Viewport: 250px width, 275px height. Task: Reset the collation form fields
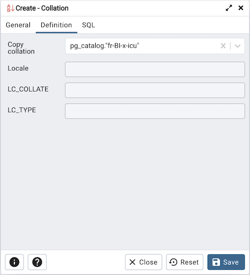click(x=185, y=262)
